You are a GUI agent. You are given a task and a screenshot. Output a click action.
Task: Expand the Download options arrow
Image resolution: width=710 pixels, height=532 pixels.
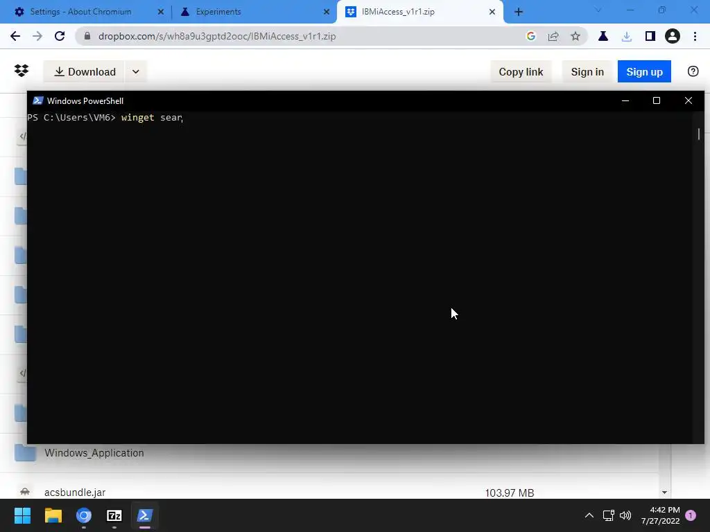click(x=136, y=71)
